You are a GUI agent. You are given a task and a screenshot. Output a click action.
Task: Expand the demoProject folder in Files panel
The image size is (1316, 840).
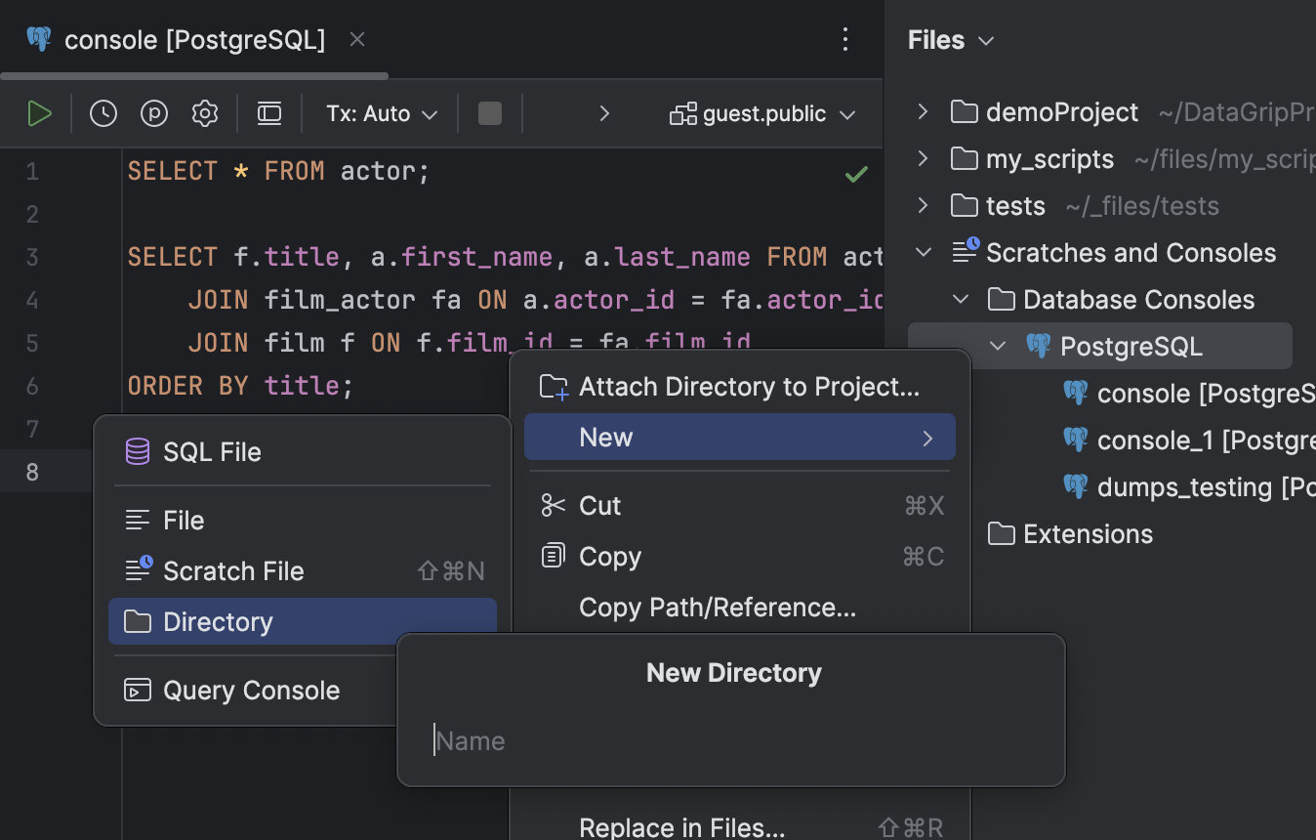tap(922, 111)
